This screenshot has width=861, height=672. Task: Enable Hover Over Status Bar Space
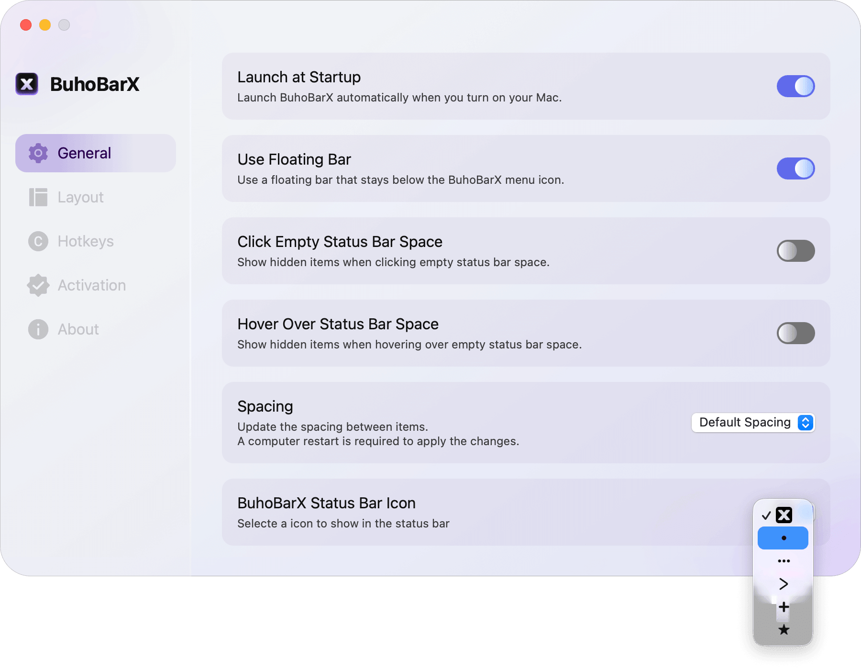[796, 333]
